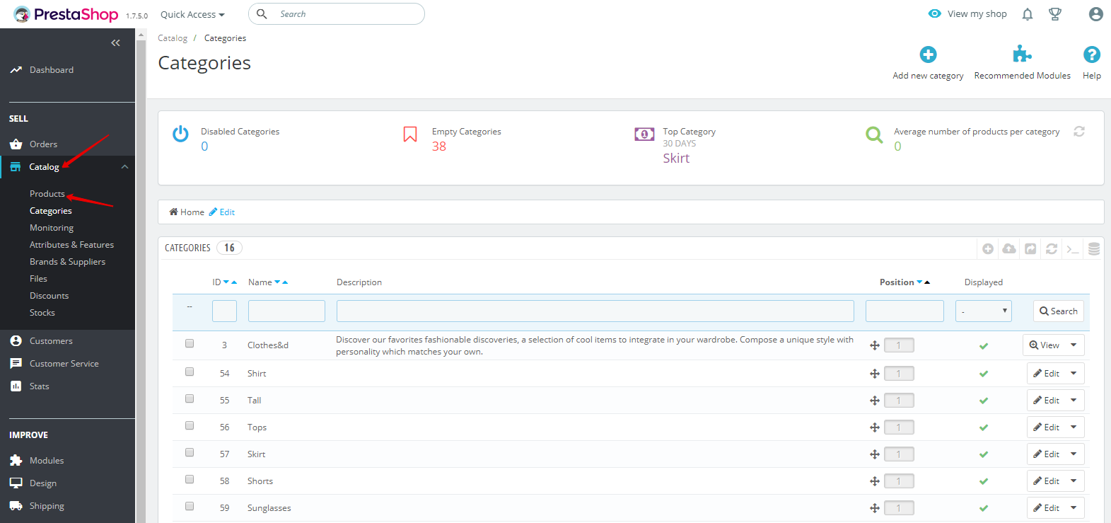This screenshot has height=523, width=1111.
Task: Click Edit button for Tops row
Action: click(x=1046, y=427)
